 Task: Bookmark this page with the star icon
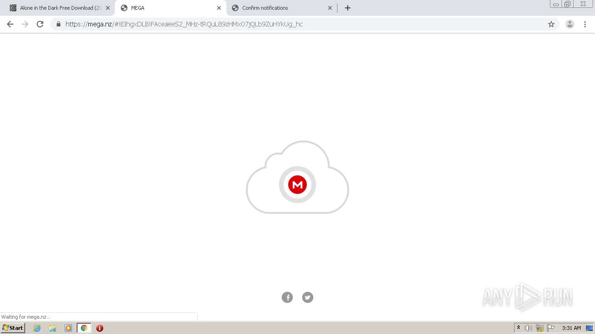(551, 24)
